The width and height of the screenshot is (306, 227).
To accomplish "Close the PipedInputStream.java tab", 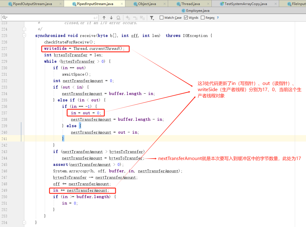I will coord(122,4).
